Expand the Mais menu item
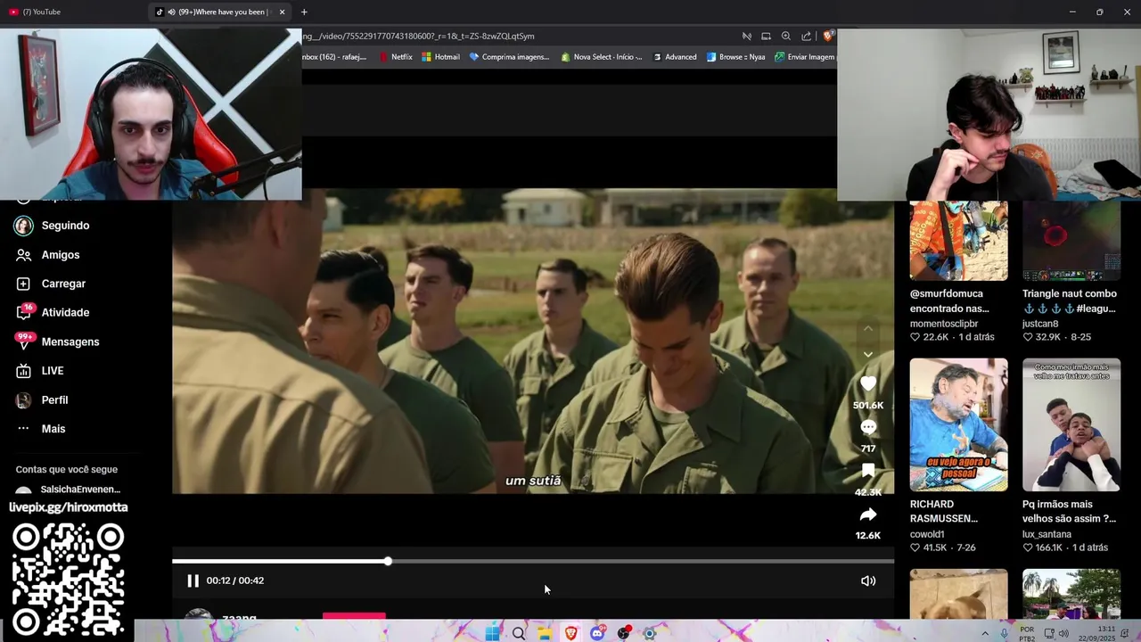 [x=53, y=429]
